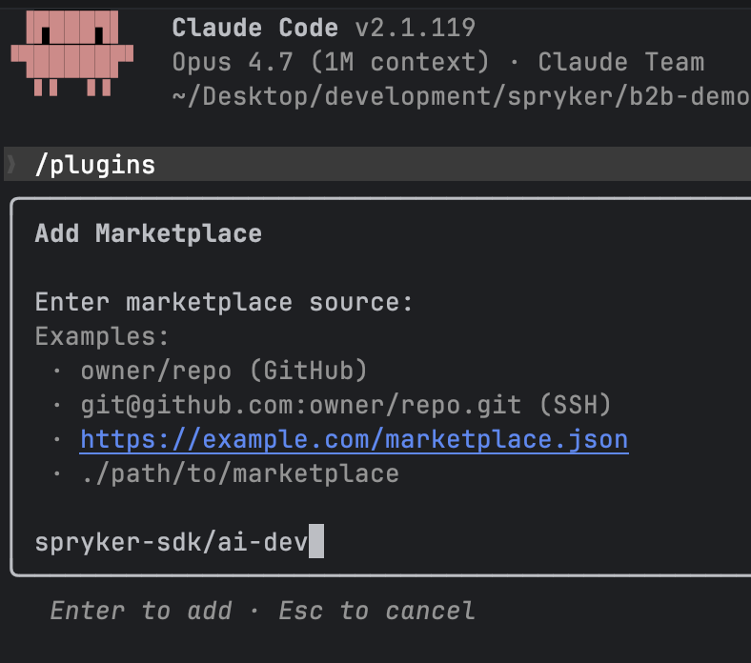The width and height of the screenshot is (751, 663).
Task: Click the Claude Code v2.1.119 title
Action: [x=324, y=28]
